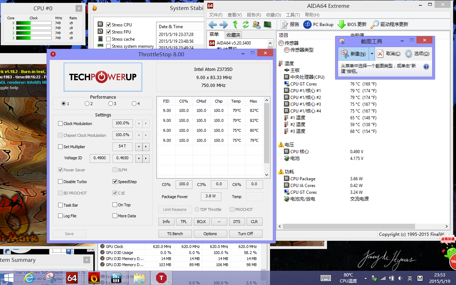Screen dimensions: 456x285
Task: Open the AIDA64 users icon tool
Action: tap(256, 25)
